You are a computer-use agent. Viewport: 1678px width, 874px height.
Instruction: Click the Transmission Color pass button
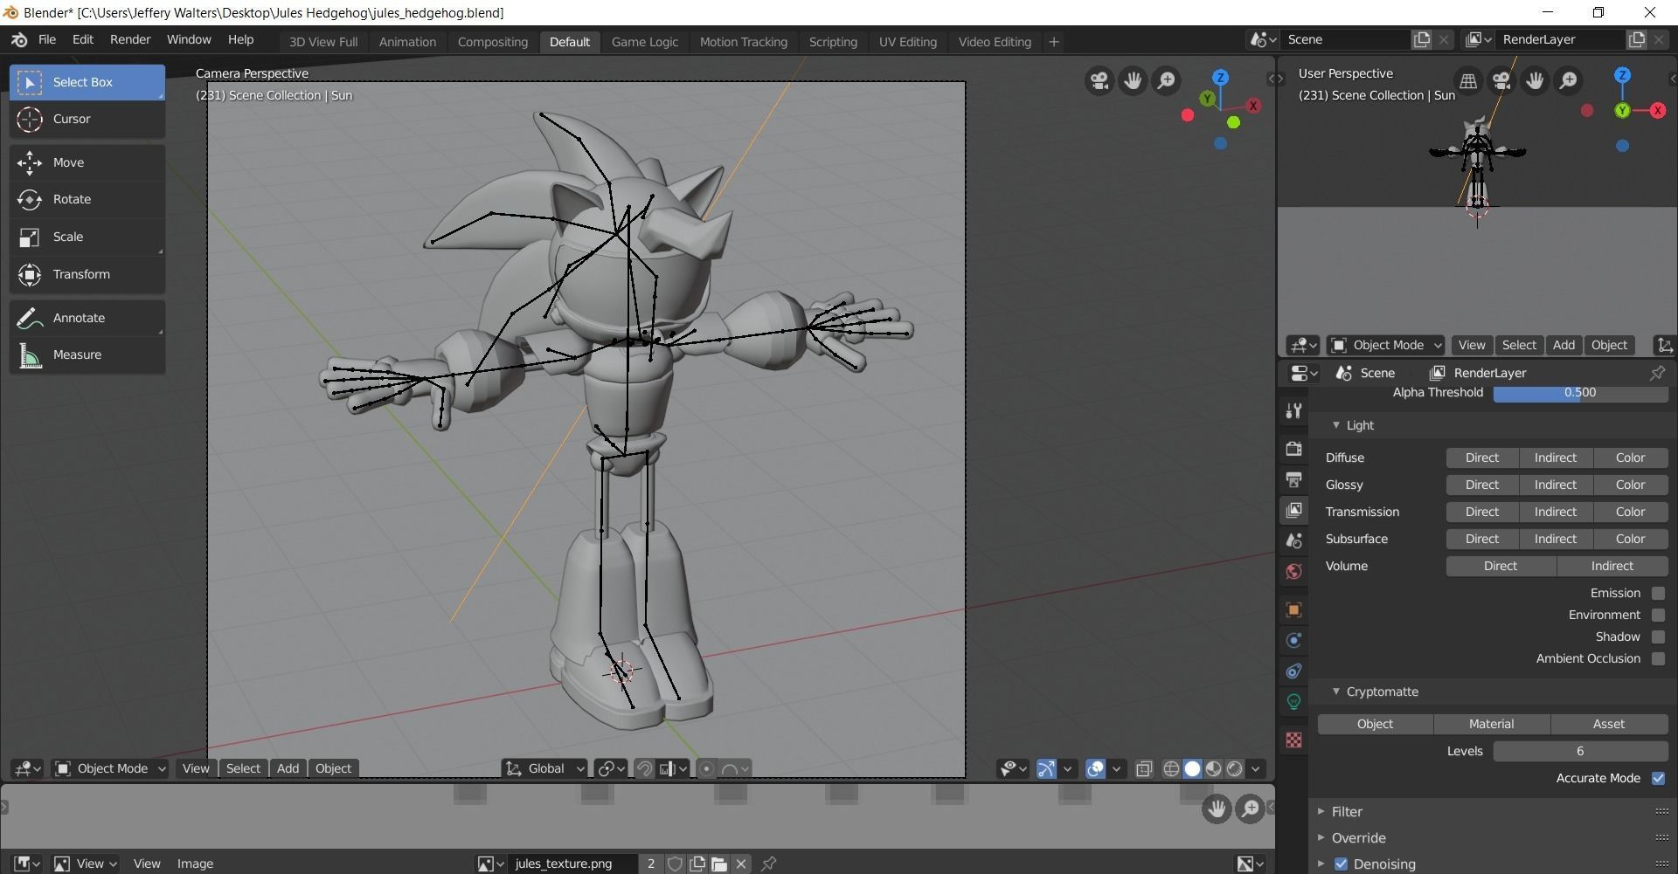click(1630, 512)
